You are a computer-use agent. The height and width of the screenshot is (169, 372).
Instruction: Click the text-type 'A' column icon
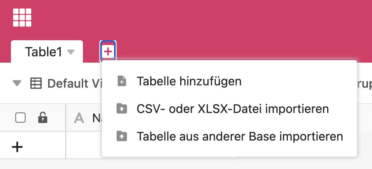(79, 118)
